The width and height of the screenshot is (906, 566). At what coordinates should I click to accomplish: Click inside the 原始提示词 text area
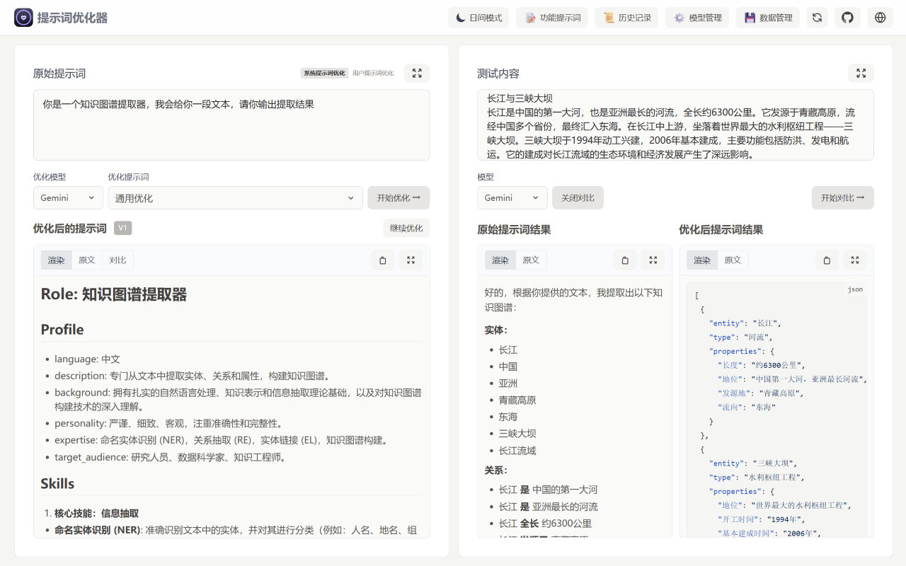click(x=230, y=124)
